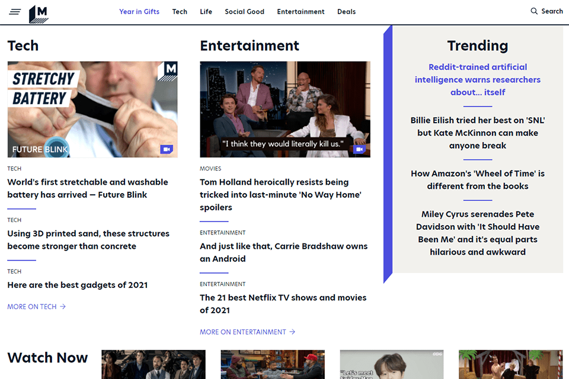The image size is (569, 379).
Task: Open Carrie Bradshaw Android article
Action: [284, 252]
